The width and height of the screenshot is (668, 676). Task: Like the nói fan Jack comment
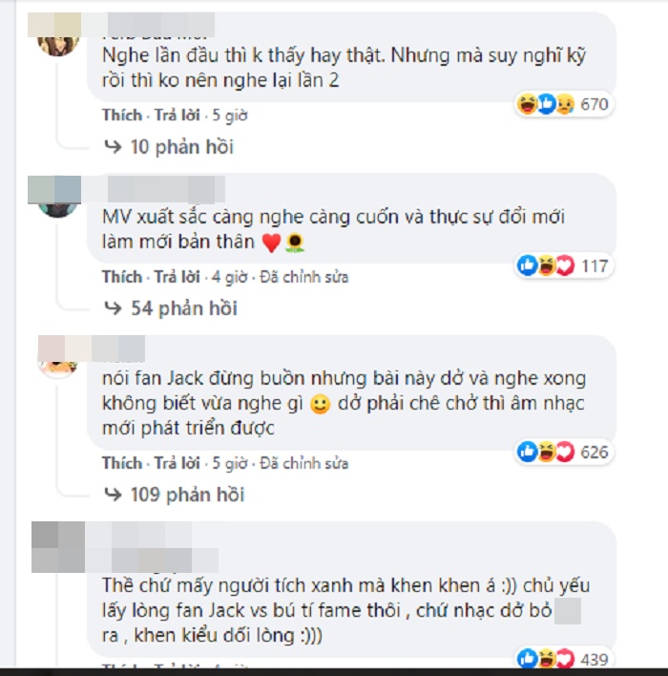coord(122,463)
